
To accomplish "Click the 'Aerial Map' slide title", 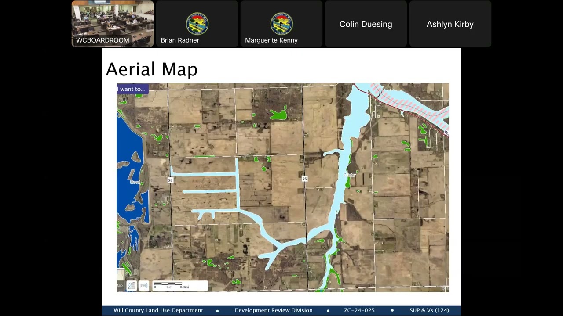I will pyautogui.click(x=152, y=69).
